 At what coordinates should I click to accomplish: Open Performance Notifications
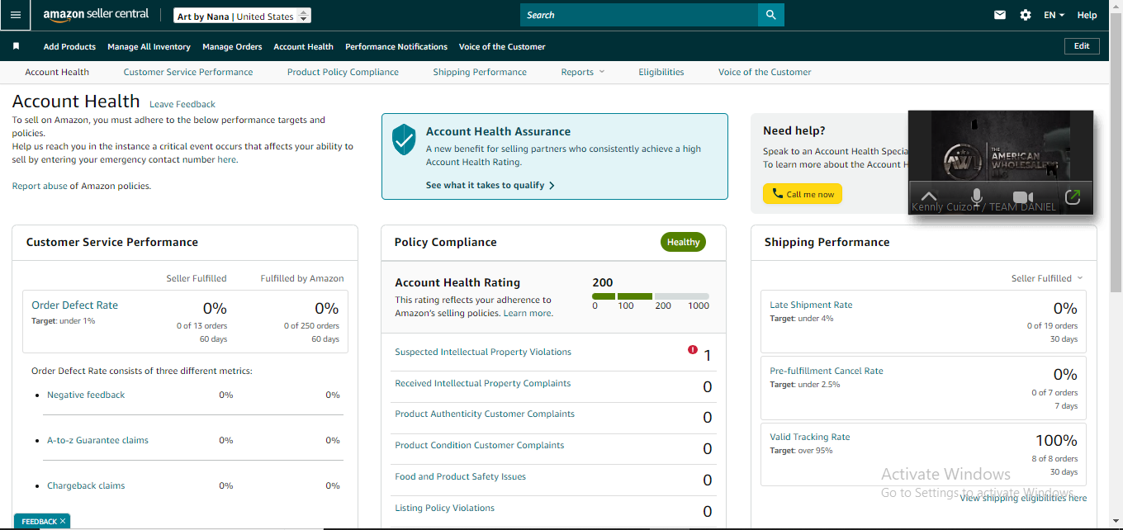396,46
